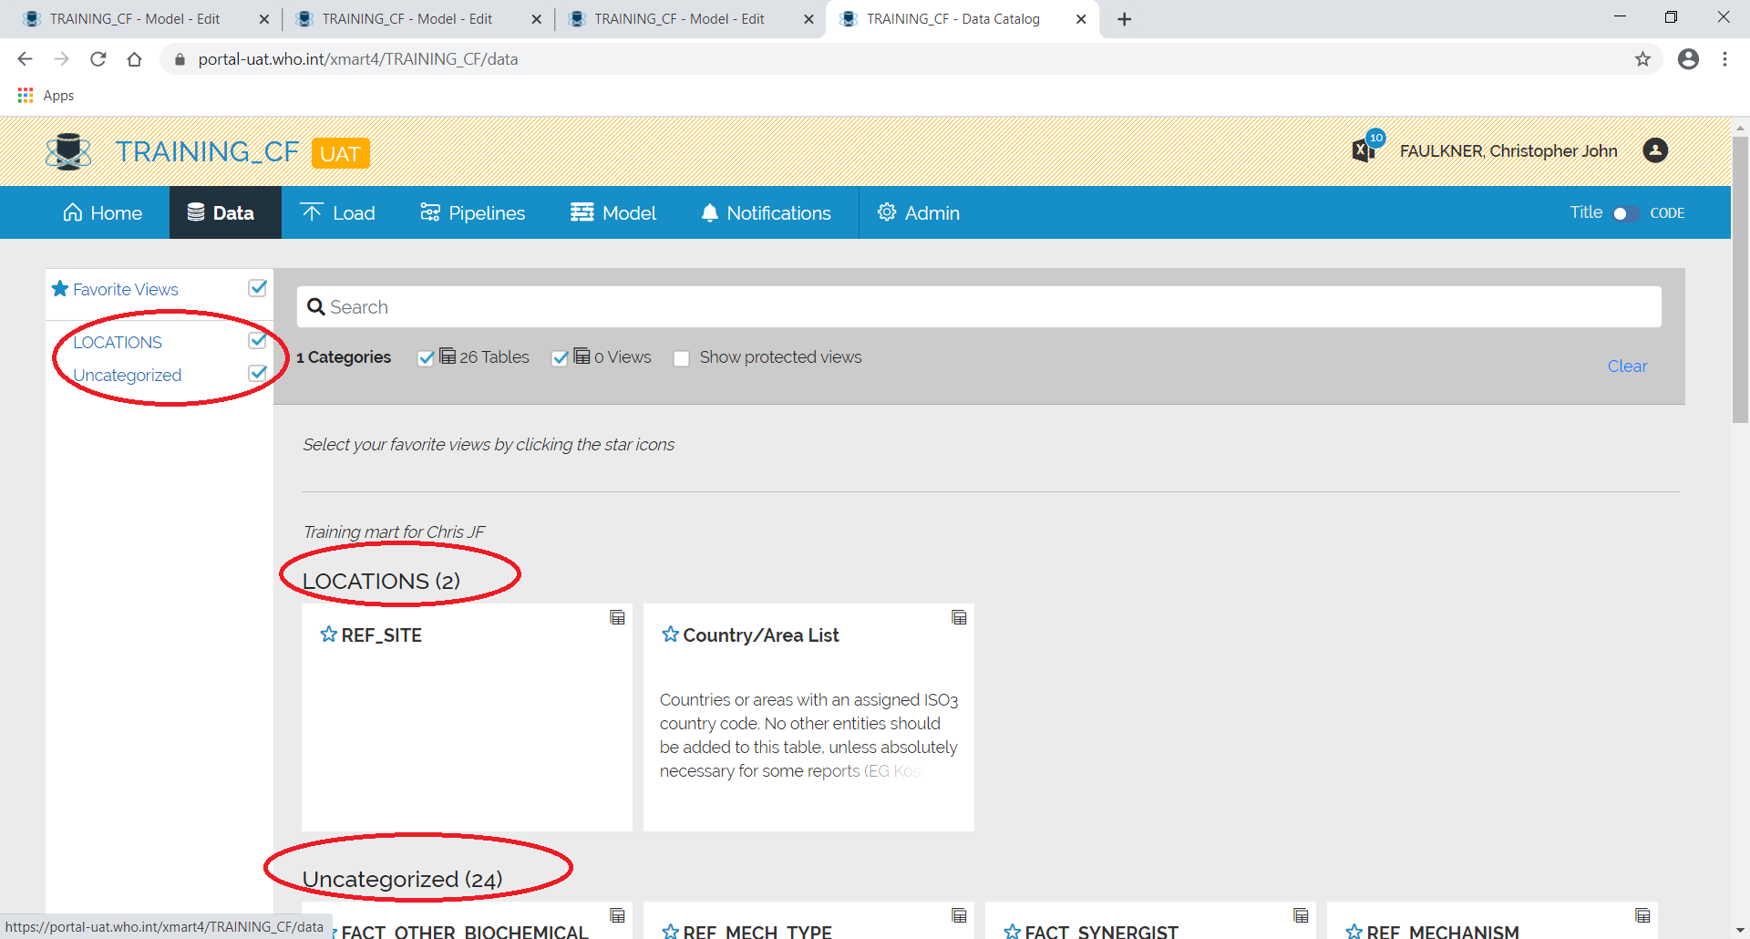Click the TRAINING_CF title text
Screen dimensions: 1750x939
[x=207, y=152]
